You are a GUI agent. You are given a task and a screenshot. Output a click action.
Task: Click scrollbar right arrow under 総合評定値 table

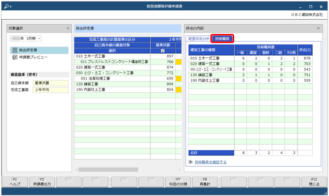[179, 169]
